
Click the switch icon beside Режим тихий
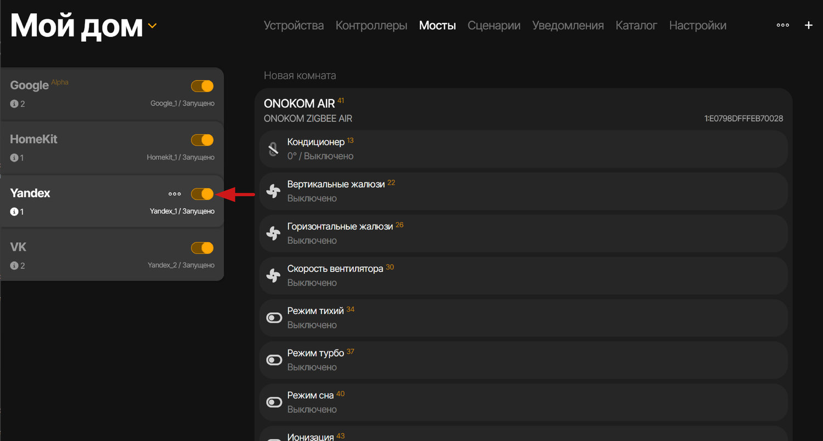274,317
